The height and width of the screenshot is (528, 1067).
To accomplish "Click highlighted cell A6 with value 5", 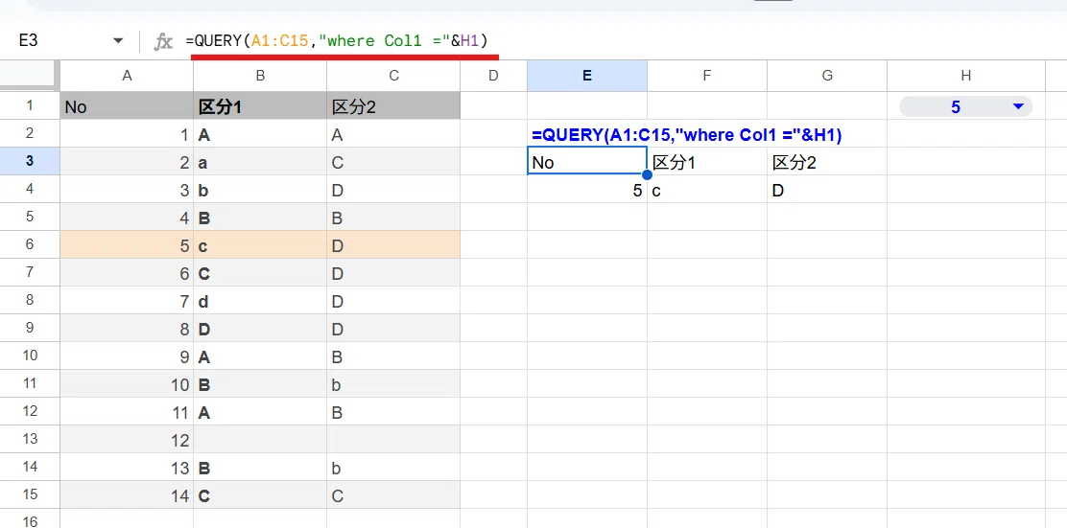I will coord(127,244).
